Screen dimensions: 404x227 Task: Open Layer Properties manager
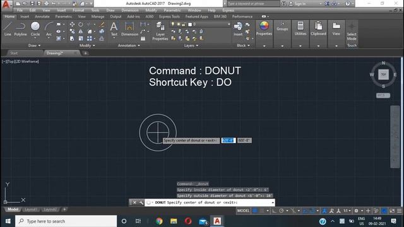click(160, 31)
